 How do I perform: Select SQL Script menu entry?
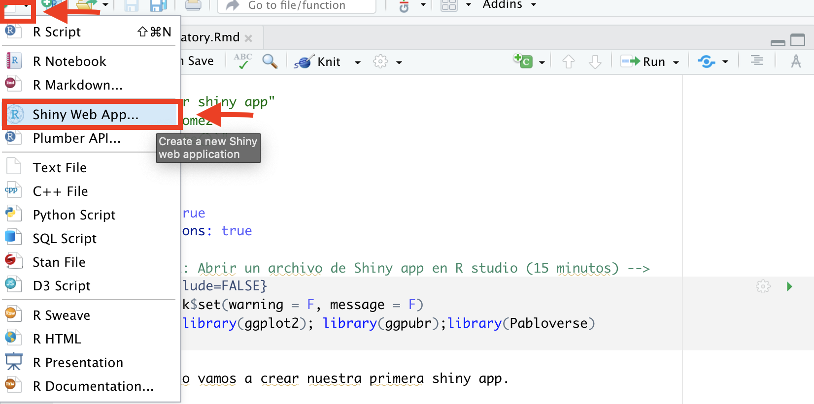(x=90, y=239)
